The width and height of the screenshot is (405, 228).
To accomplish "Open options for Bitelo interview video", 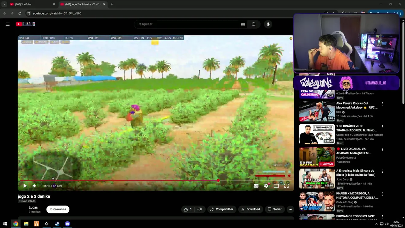I will [x=382, y=171].
